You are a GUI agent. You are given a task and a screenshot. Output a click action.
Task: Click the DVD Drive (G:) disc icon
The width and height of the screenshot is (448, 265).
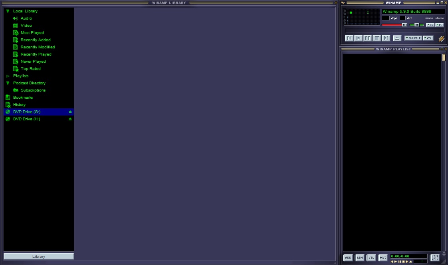(8, 112)
